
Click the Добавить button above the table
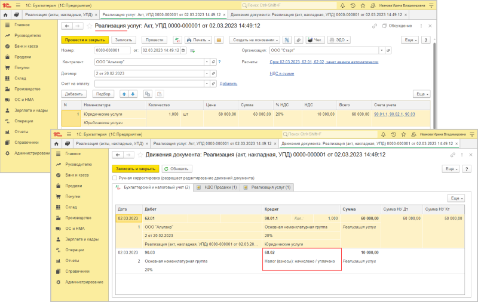coord(73,94)
